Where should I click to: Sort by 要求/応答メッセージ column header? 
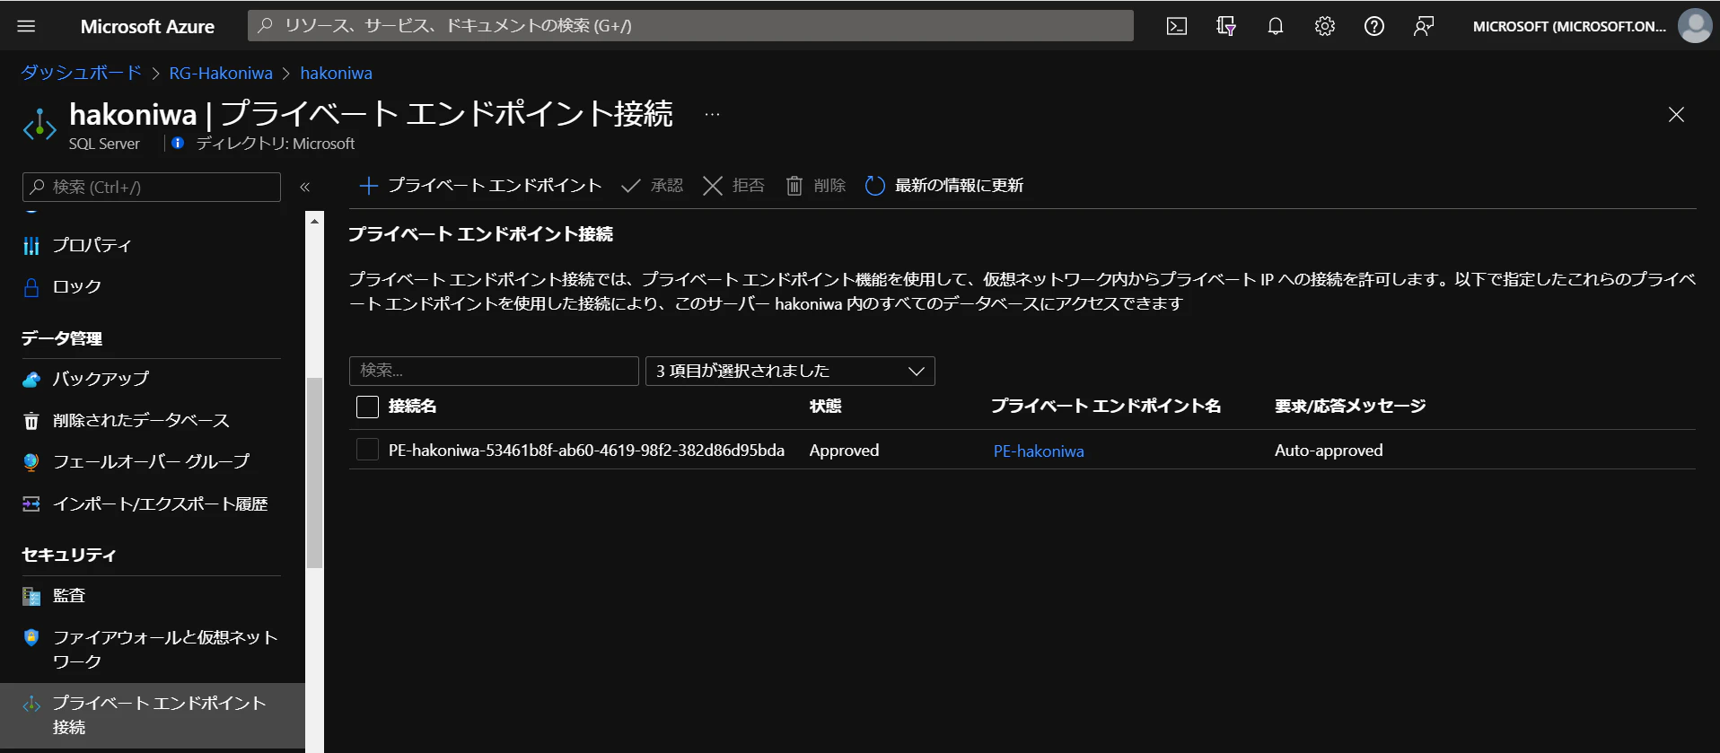click(1350, 407)
